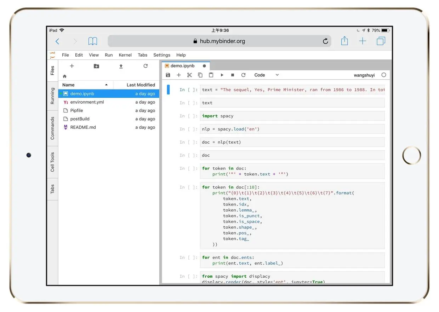Restart the kernel with the circular arrow icon
This screenshot has height=312, width=439.
coord(243,75)
